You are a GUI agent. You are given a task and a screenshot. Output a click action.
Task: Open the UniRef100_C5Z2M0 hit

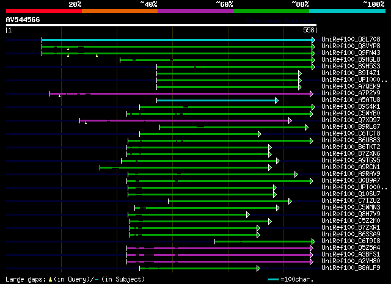(351, 221)
